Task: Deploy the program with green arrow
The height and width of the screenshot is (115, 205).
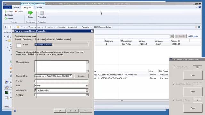Action: (30, 14)
